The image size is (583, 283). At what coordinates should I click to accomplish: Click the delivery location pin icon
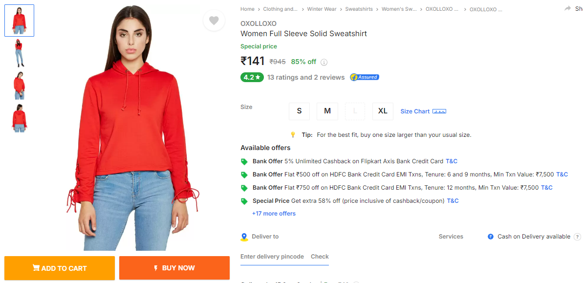point(244,237)
